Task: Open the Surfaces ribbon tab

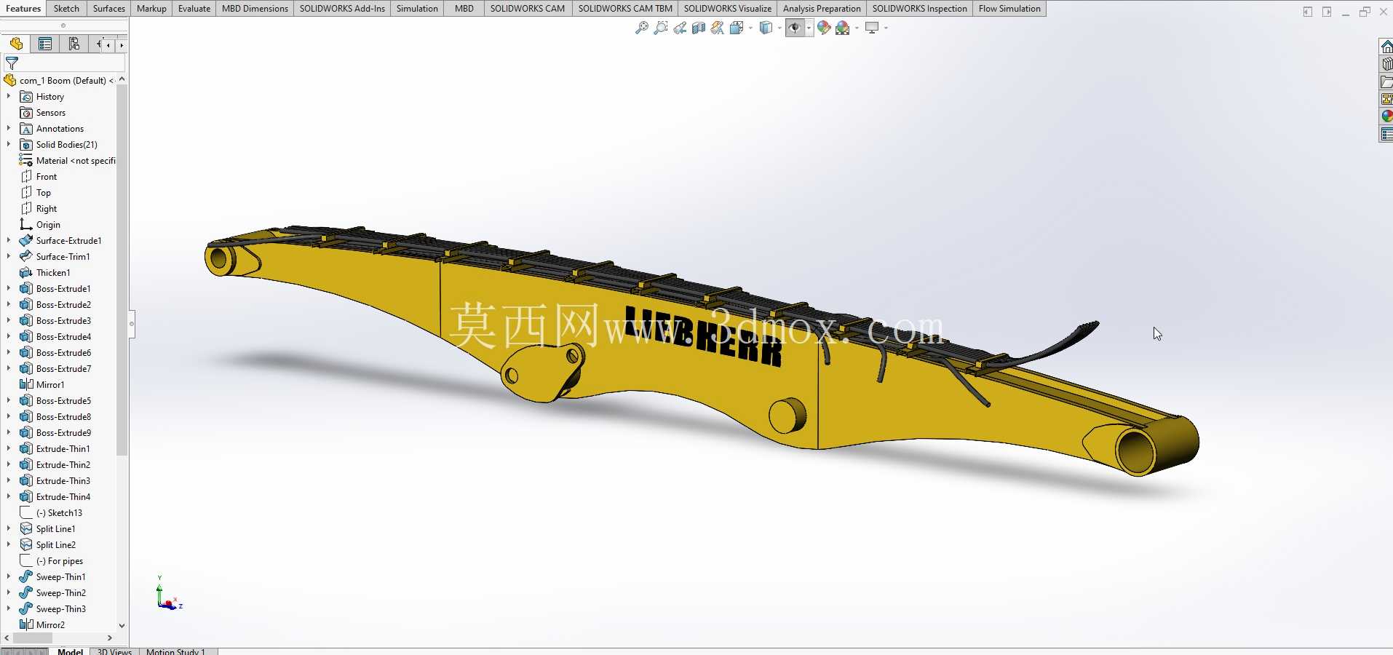Action: [109, 9]
